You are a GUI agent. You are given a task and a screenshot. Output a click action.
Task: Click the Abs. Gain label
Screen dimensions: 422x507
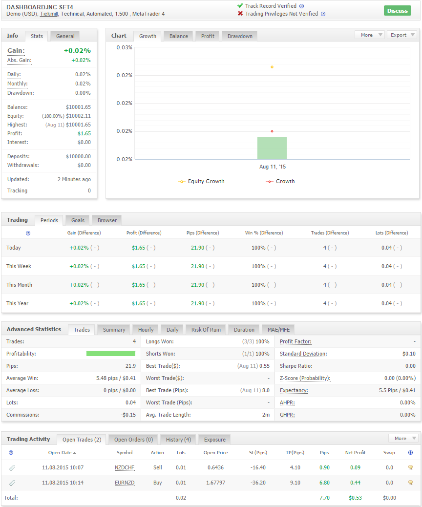[x=20, y=61]
